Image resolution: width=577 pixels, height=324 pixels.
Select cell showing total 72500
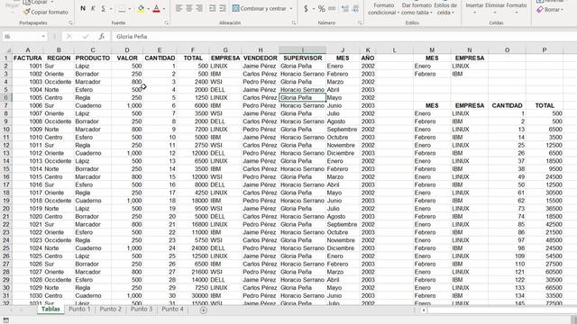545,303
